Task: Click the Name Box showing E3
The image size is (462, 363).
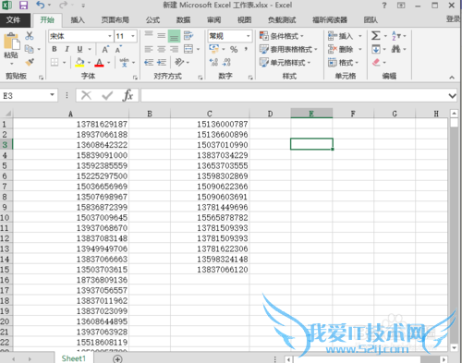Action: pos(25,96)
